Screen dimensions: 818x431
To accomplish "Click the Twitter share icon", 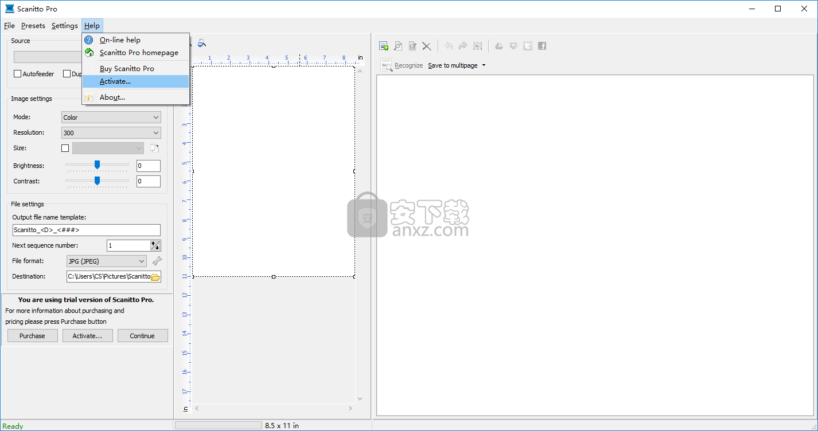I will pos(528,46).
